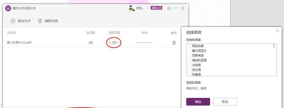Click 取消 to cancel language dialog
This screenshot has height=108, width=284.
click(x=225, y=102)
